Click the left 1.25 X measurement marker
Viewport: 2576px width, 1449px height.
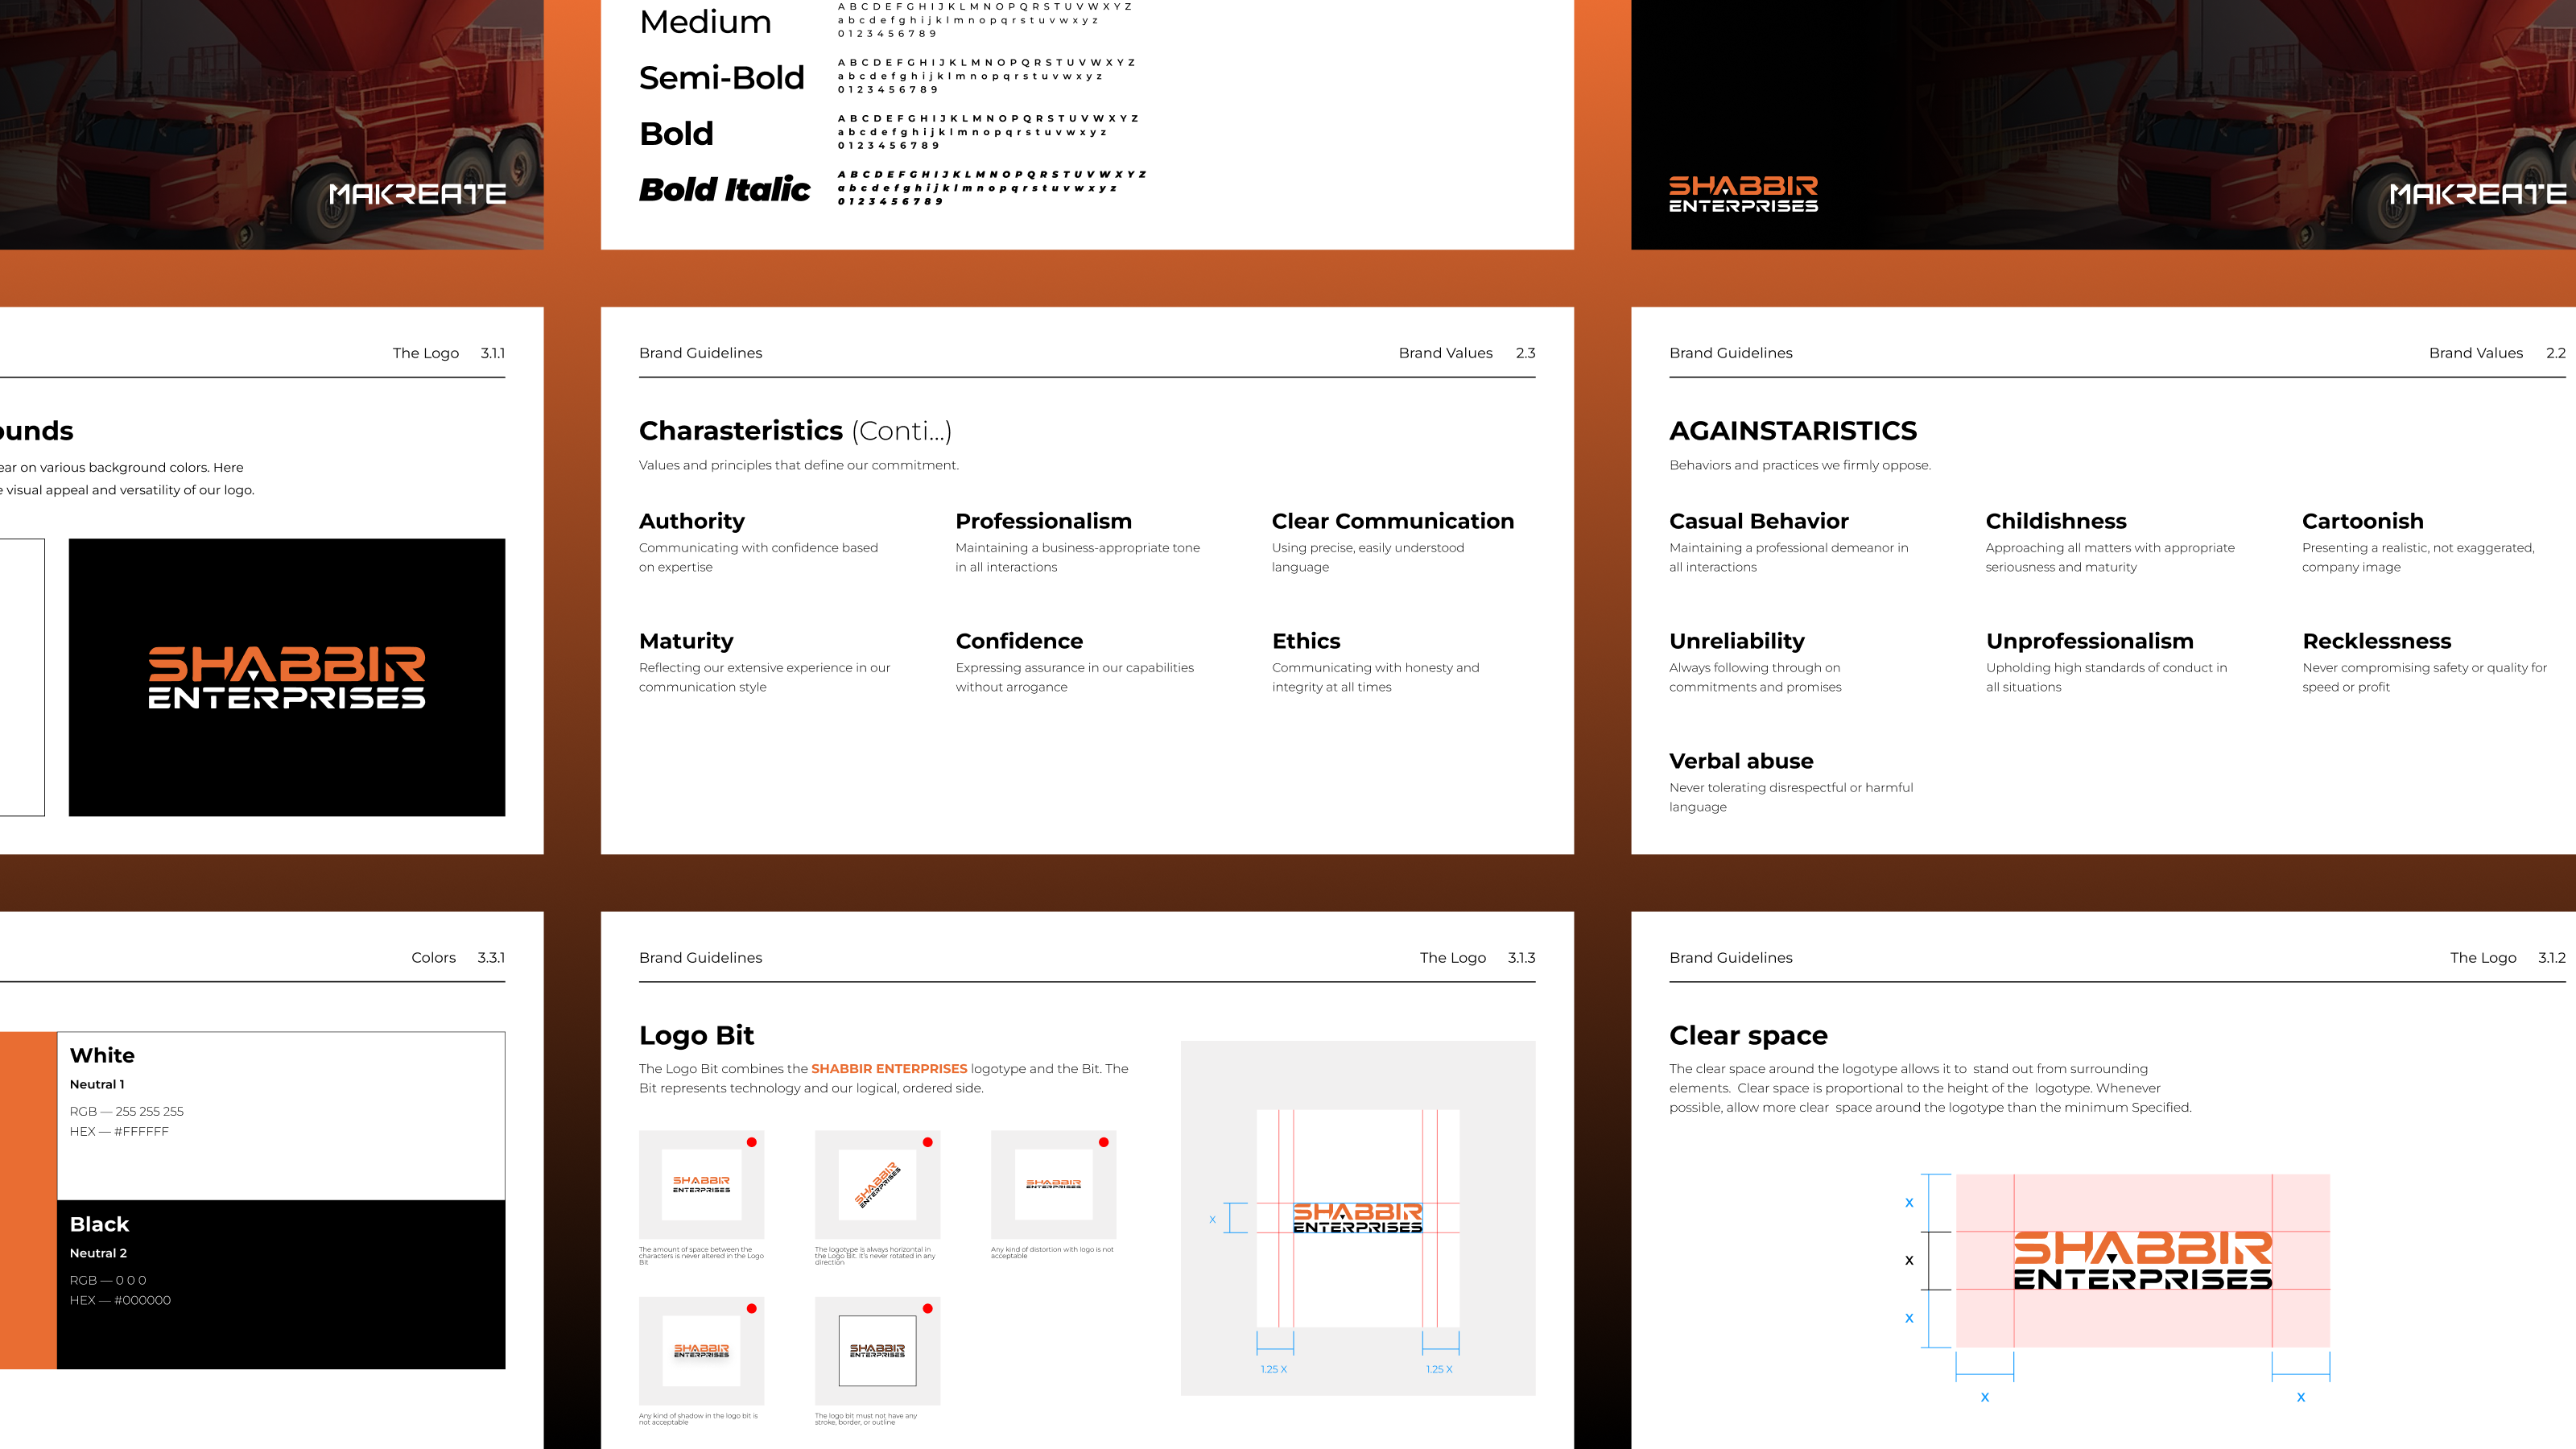coord(1274,1369)
